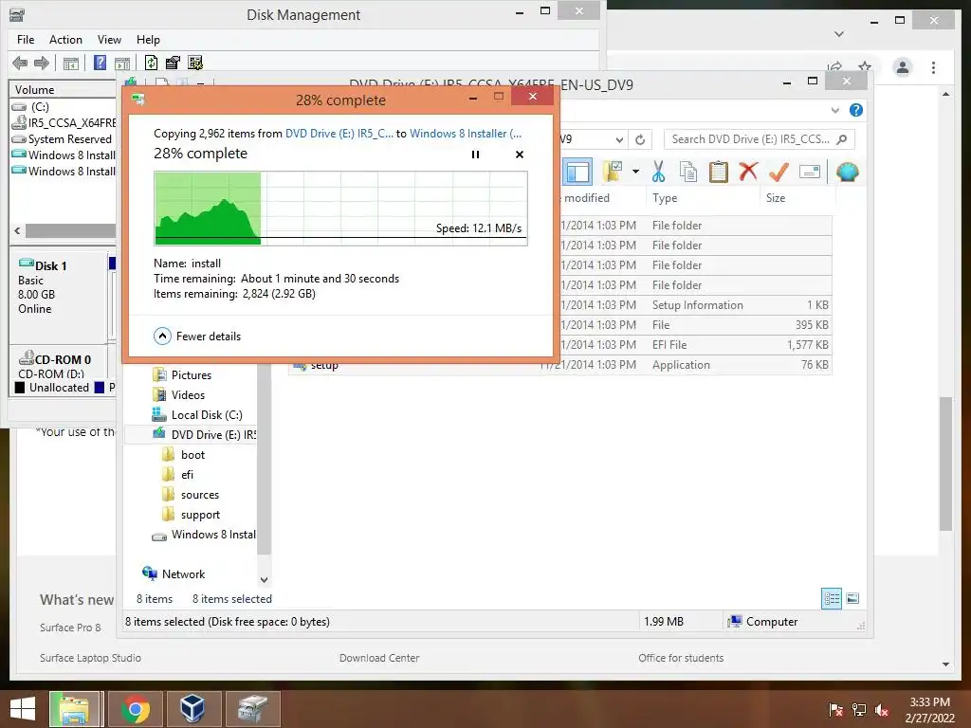Open the Chrome profile avatar
Viewport: 971px width, 728px height.
pyautogui.click(x=903, y=67)
